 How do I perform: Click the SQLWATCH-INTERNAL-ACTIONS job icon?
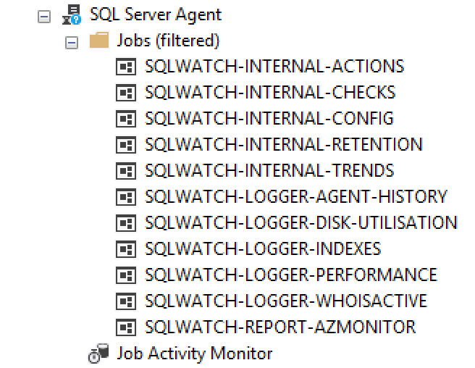click(126, 67)
